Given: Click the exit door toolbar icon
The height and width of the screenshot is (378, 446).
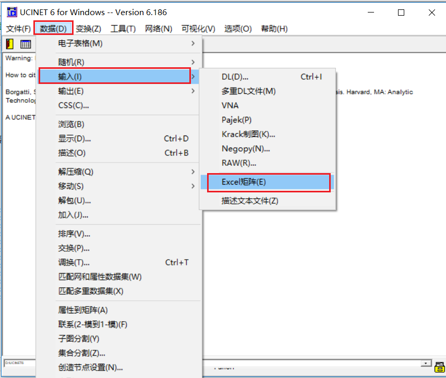Looking at the screenshot, I should [x=10, y=44].
